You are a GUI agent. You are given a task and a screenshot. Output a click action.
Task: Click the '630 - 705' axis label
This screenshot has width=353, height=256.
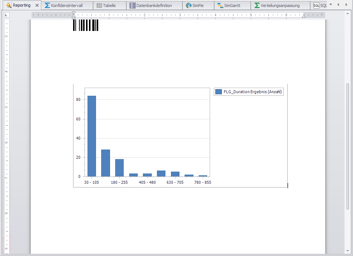pos(175,182)
